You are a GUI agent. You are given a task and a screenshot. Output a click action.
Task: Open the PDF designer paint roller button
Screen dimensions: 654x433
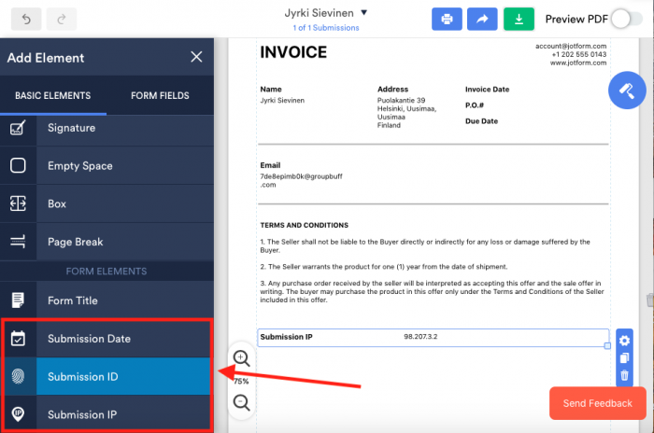click(627, 91)
